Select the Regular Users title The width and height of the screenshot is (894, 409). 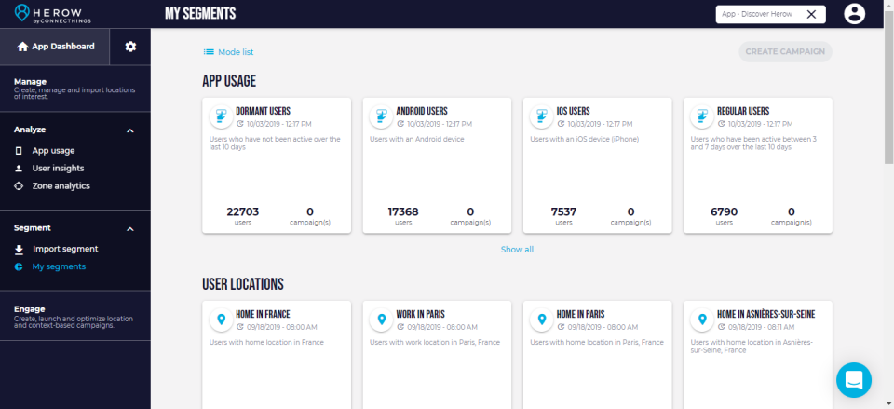coord(743,111)
